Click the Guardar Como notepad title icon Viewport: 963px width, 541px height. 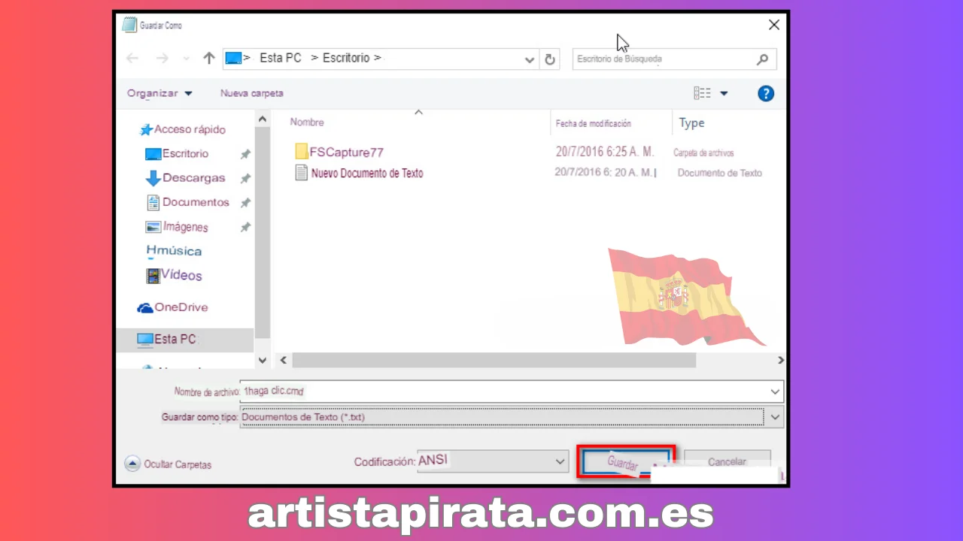[x=129, y=25]
